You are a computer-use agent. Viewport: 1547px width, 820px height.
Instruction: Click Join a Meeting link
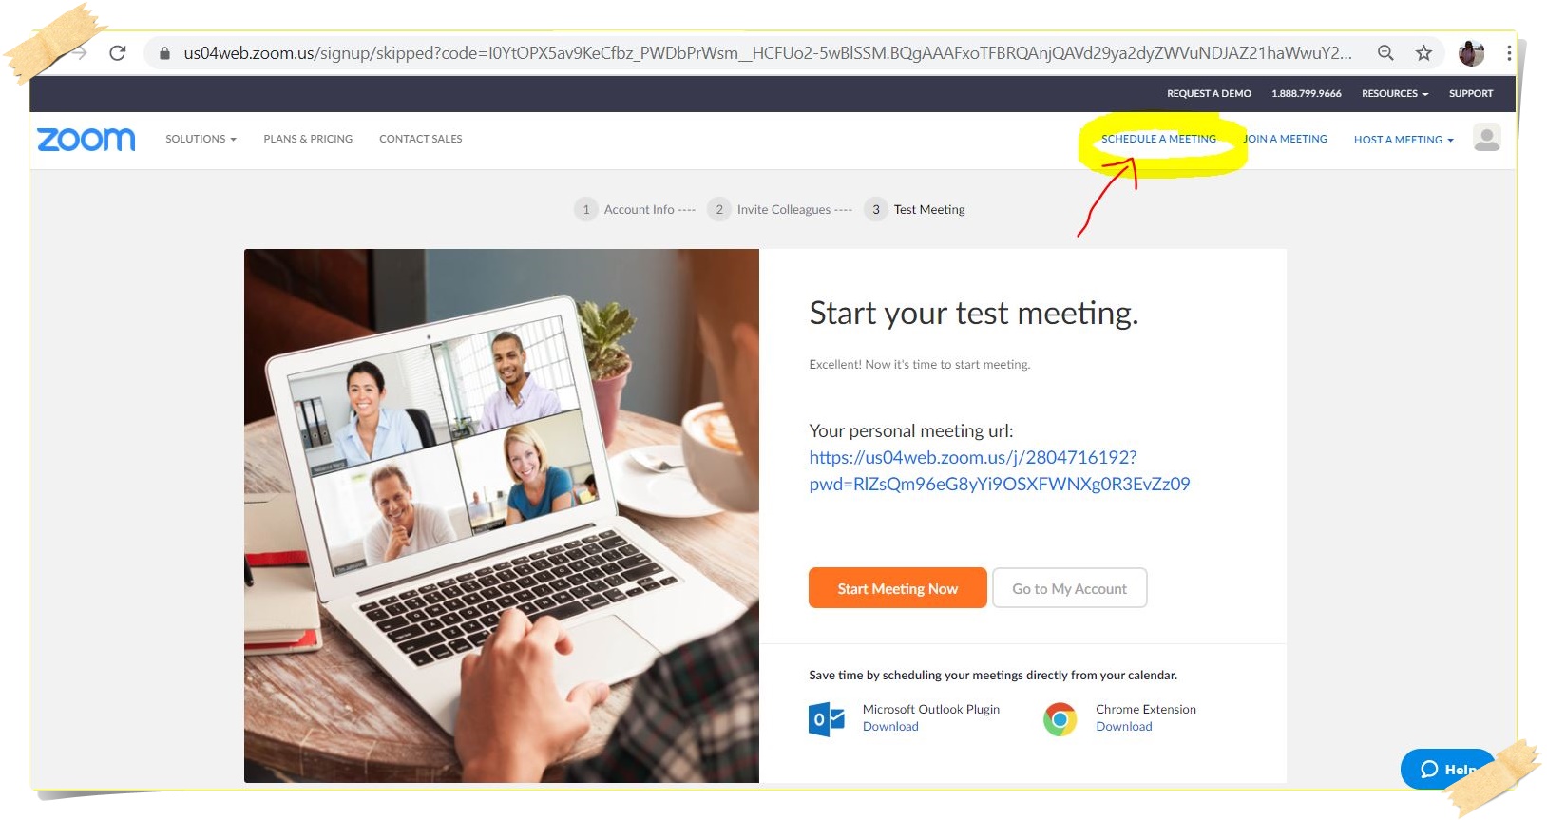point(1285,139)
